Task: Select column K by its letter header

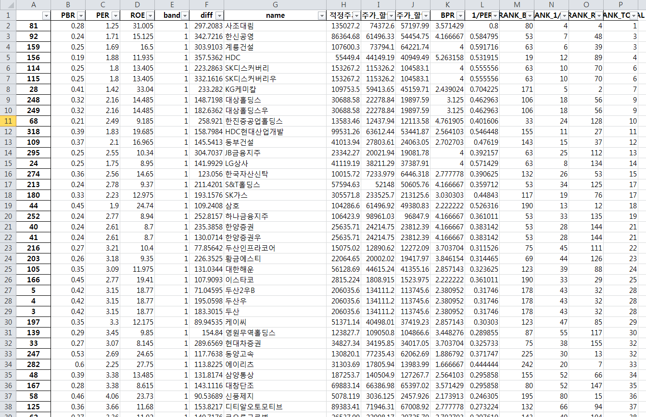Action: click(448, 5)
